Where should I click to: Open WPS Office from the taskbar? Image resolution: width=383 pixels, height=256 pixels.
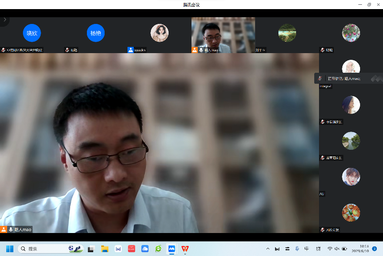point(185,249)
